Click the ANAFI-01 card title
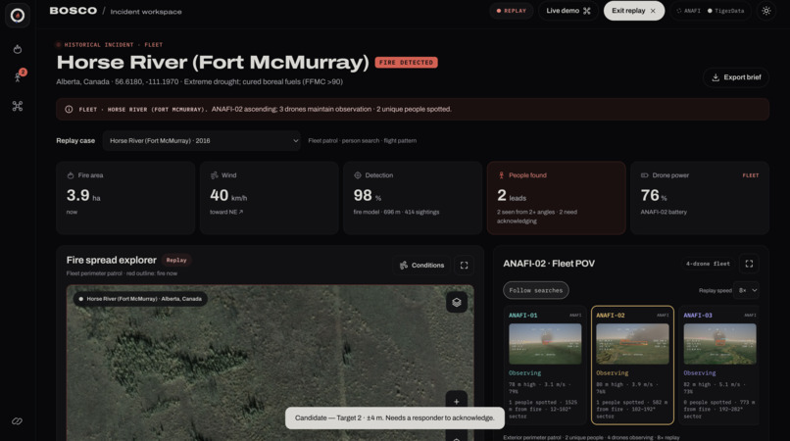790x441 pixels. click(523, 315)
